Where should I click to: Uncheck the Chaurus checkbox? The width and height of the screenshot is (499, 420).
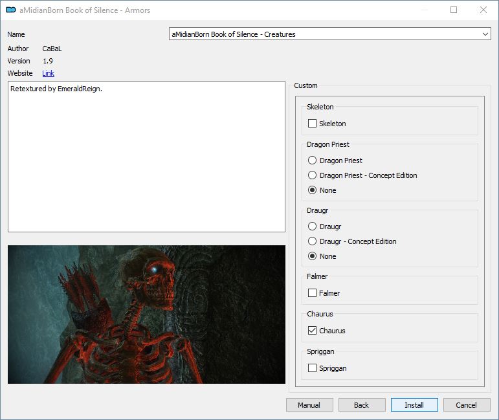312,330
